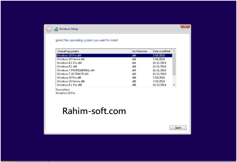Viewport: 237px width, 162px height.
Task: Select Windows 10 Pro x64 row
Action: coord(114,56)
